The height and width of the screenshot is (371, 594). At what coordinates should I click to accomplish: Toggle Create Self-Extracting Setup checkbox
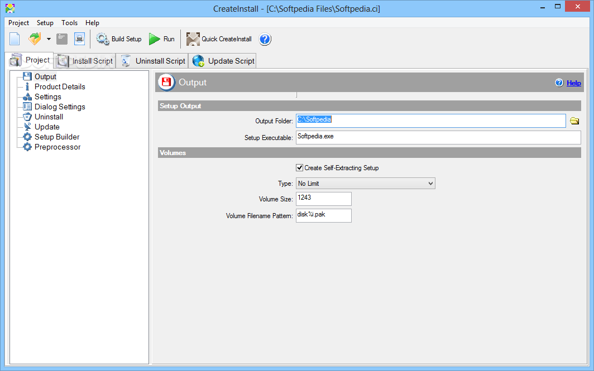(x=299, y=168)
